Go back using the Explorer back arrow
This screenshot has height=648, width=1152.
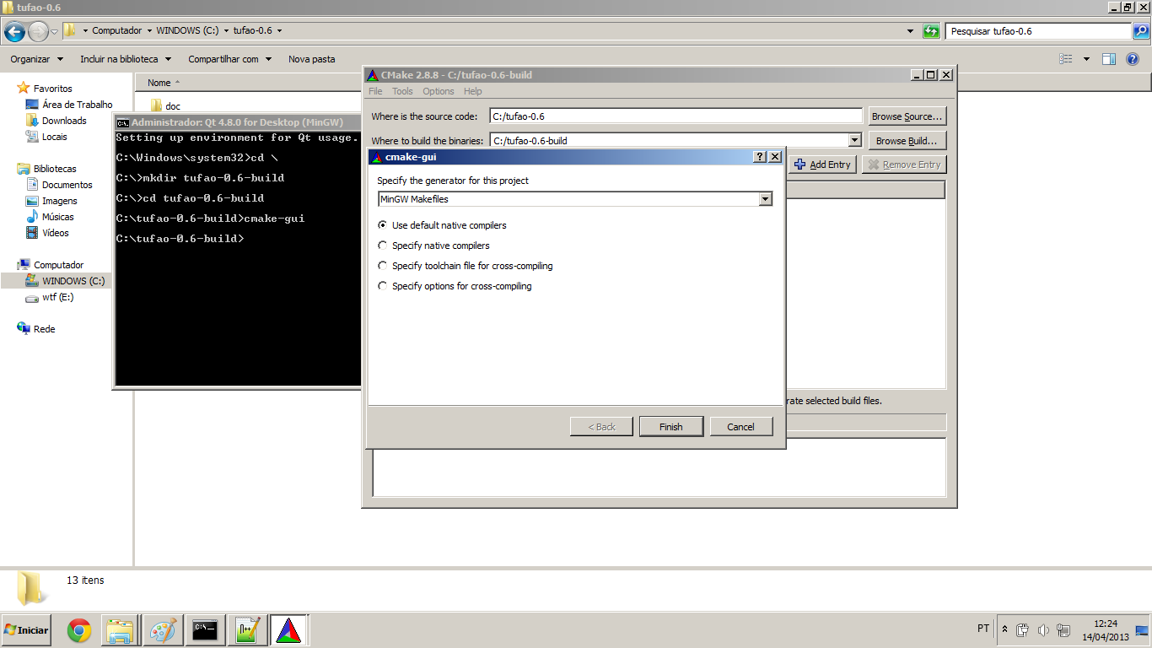click(x=14, y=32)
